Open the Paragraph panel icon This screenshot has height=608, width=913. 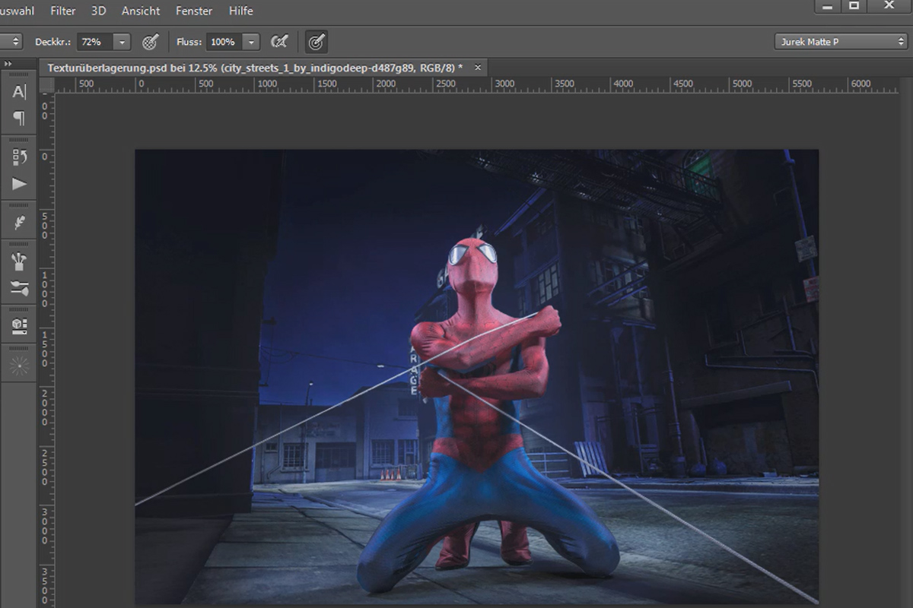[19, 119]
